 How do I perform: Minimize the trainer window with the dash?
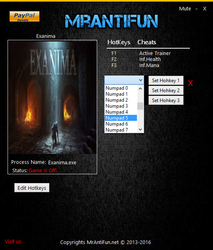click(x=196, y=9)
